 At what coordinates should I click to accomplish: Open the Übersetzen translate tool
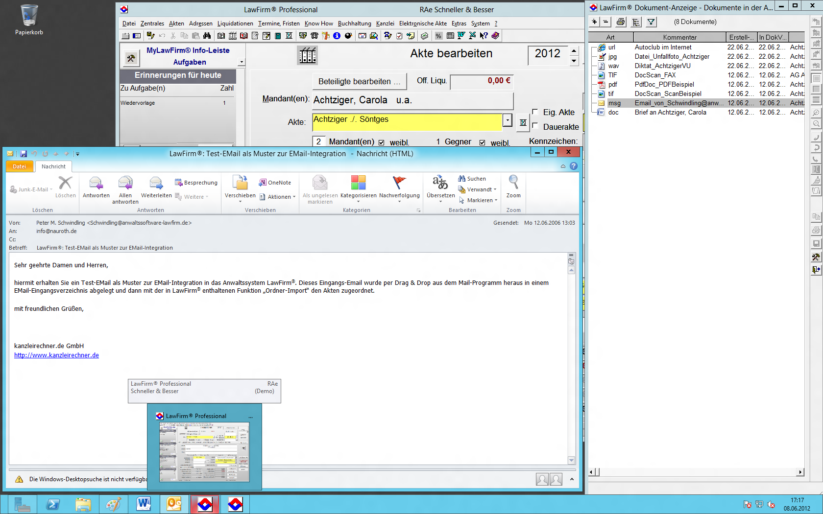440,184
